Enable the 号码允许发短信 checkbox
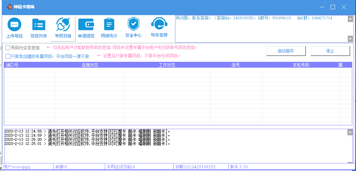Screen dimensions: 356x171 [8, 48]
